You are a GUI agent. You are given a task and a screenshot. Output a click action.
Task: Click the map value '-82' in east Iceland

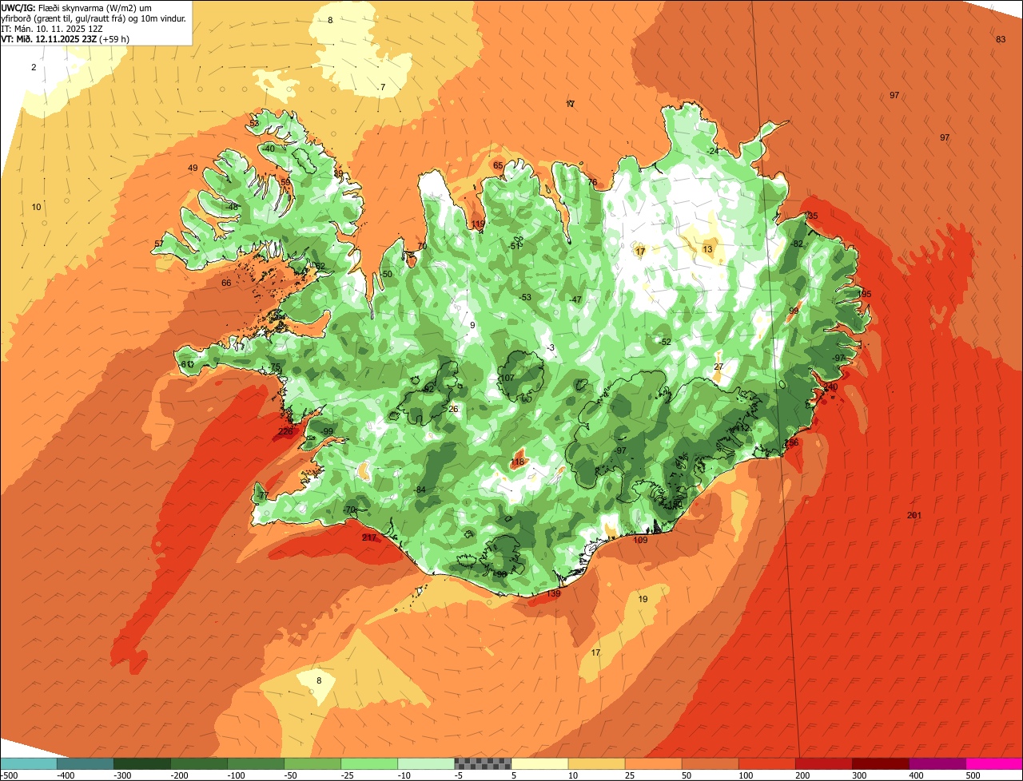[x=796, y=244]
